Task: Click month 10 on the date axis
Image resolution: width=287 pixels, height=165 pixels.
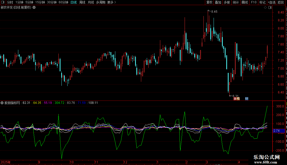Action: pos(72,162)
